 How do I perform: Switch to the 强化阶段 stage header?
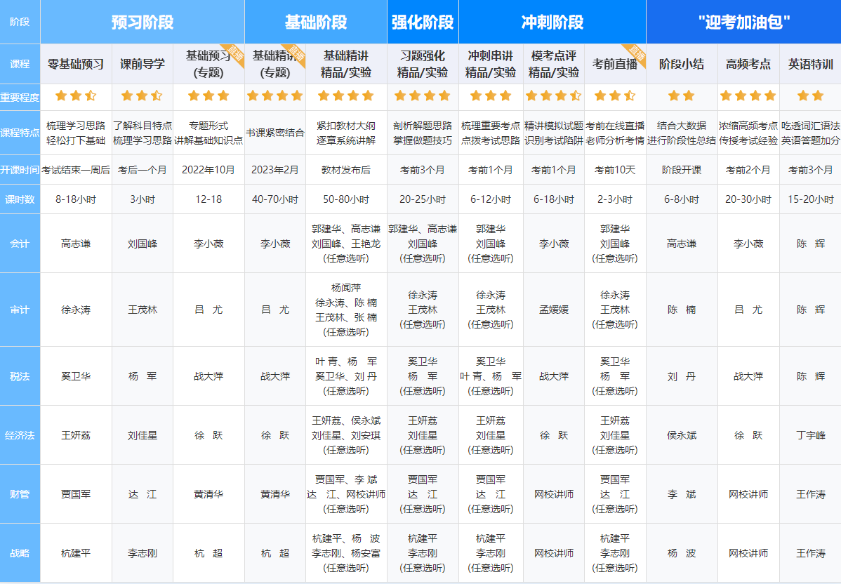pyautogui.click(x=423, y=22)
